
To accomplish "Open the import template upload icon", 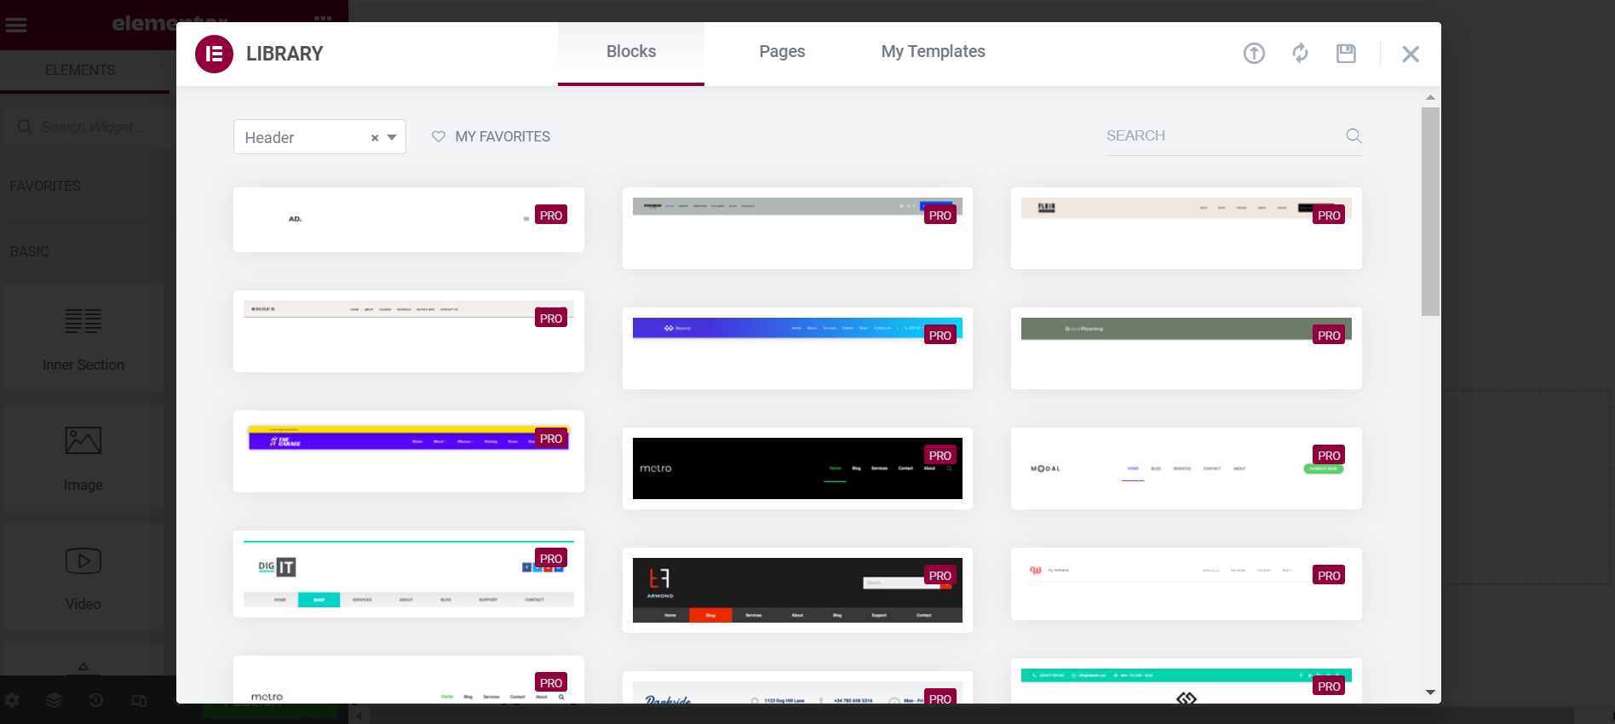I will click(1254, 54).
